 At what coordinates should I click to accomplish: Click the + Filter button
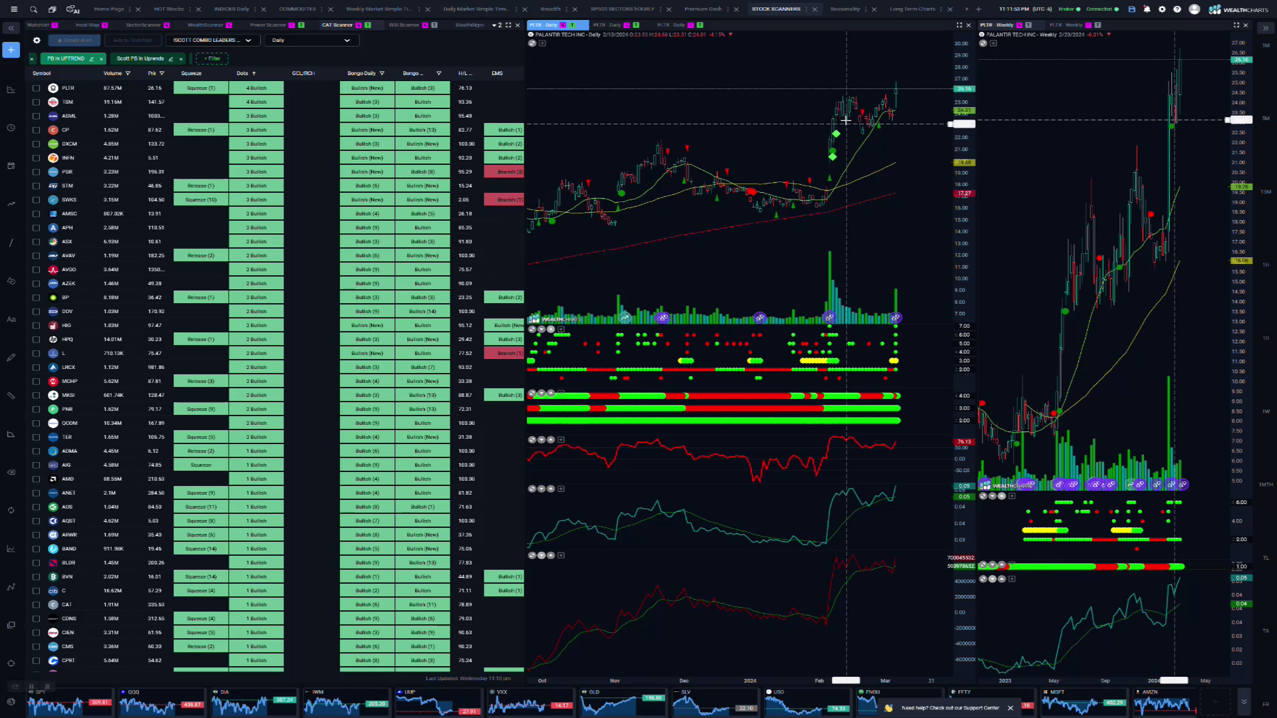coord(212,59)
